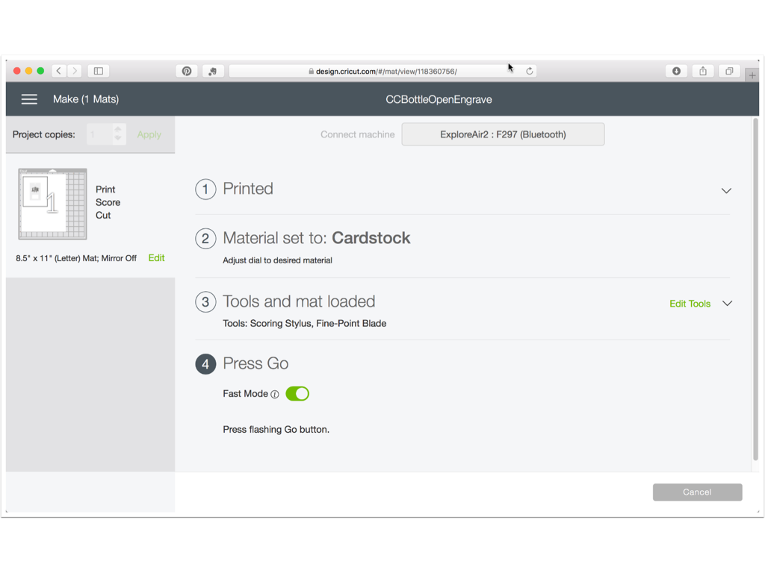Click the Evernote extension icon
The width and height of the screenshot is (765, 573).
pos(212,71)
